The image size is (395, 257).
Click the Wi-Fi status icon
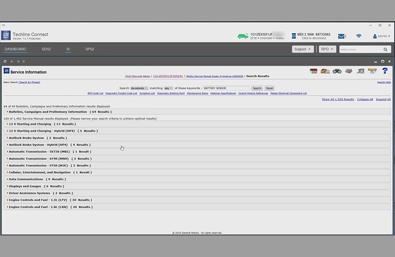pos(359,36)
